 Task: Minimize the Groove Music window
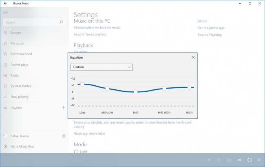coord(240,3)
